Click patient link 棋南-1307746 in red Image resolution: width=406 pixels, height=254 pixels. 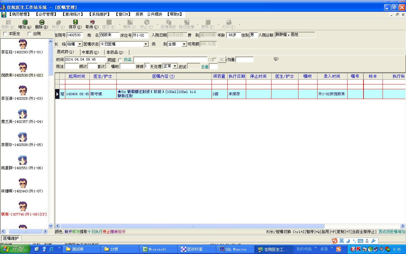coord(24,214)
